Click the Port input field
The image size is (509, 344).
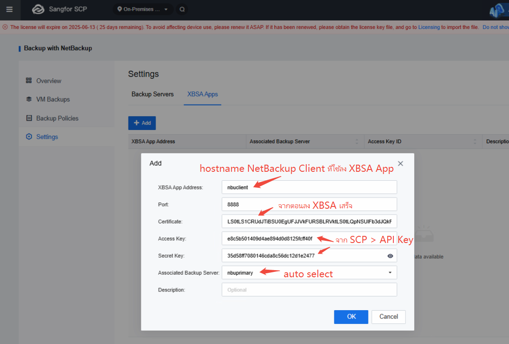click(x=309, y=204)
